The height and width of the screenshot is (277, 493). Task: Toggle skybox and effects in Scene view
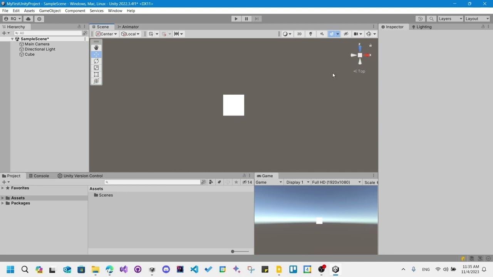tap(332, 34)
